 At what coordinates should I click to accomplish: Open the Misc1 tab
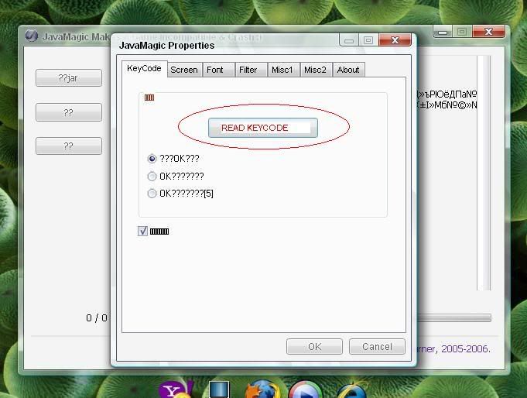coord(283,70)
